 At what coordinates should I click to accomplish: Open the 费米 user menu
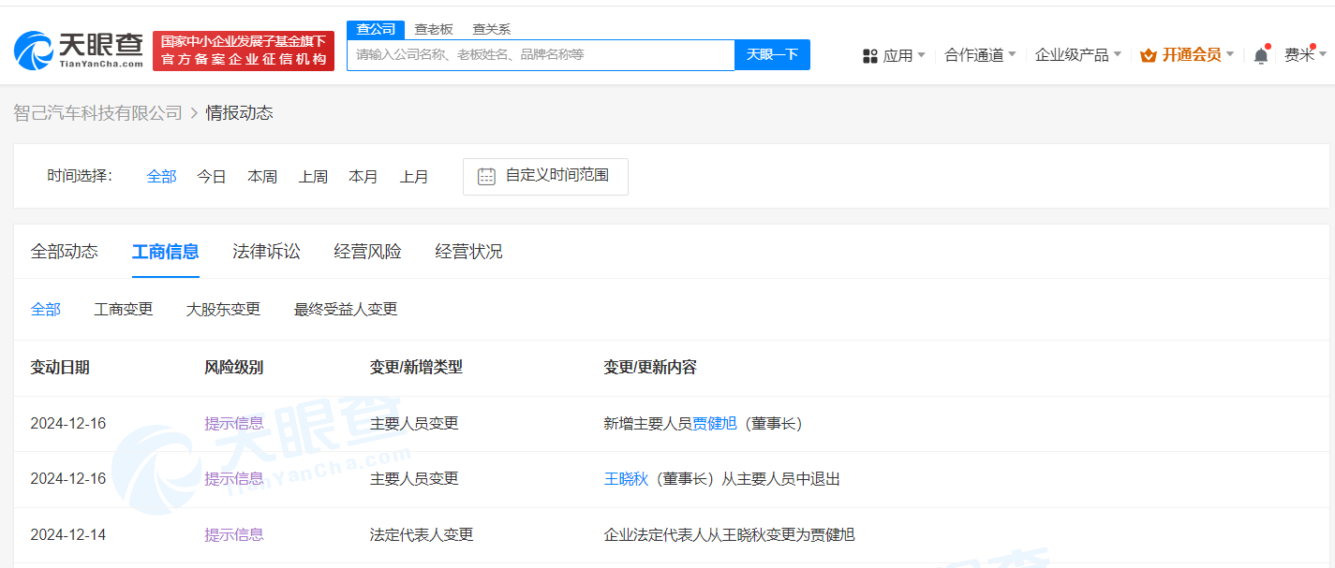(x=1304, y=55)
